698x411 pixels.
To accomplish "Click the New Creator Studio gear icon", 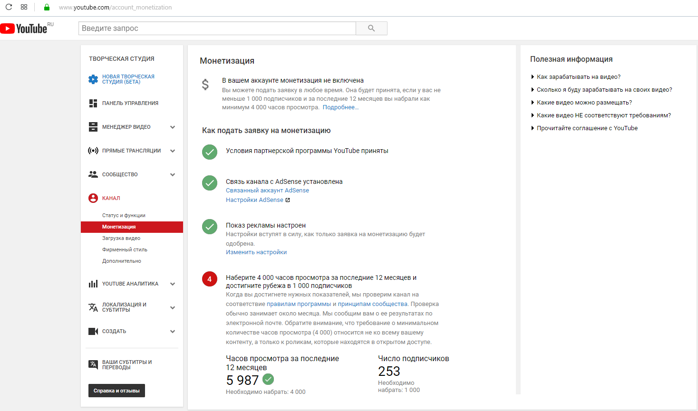I will click(x=93, y=79).
